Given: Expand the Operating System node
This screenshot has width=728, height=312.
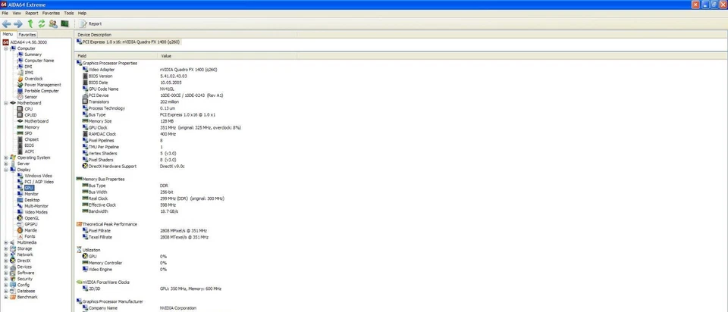Looking at the screenshot, I should point(6,158).
